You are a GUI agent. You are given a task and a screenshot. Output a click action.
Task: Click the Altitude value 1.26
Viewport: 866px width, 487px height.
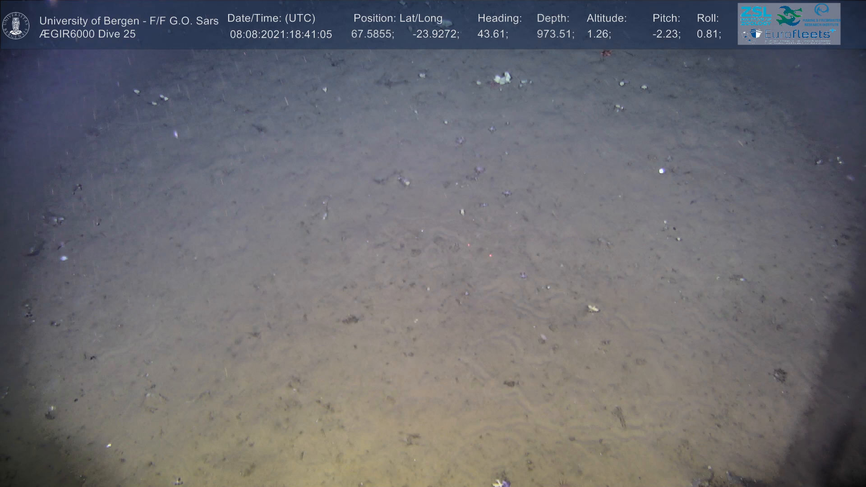tap(599, 34)
